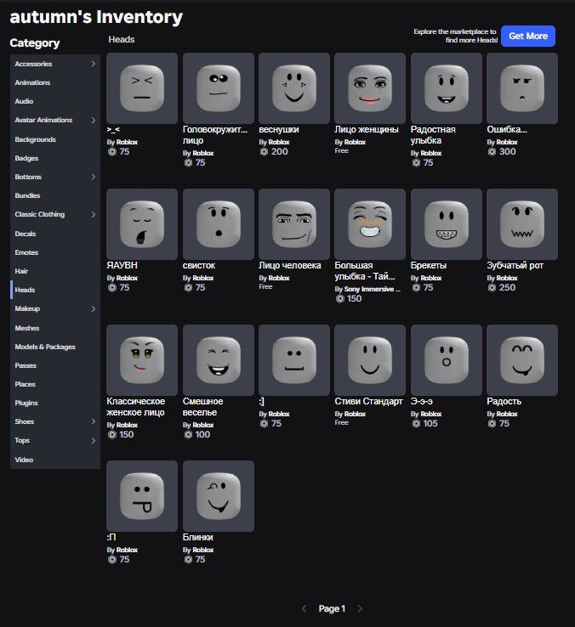Open the веснушки freckles head thumbnail
Screen dimensions: 575x627
[x=294, y=88]
